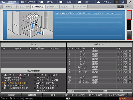Click the globe icon in top bar
The image size is (133, 100).
117,2
